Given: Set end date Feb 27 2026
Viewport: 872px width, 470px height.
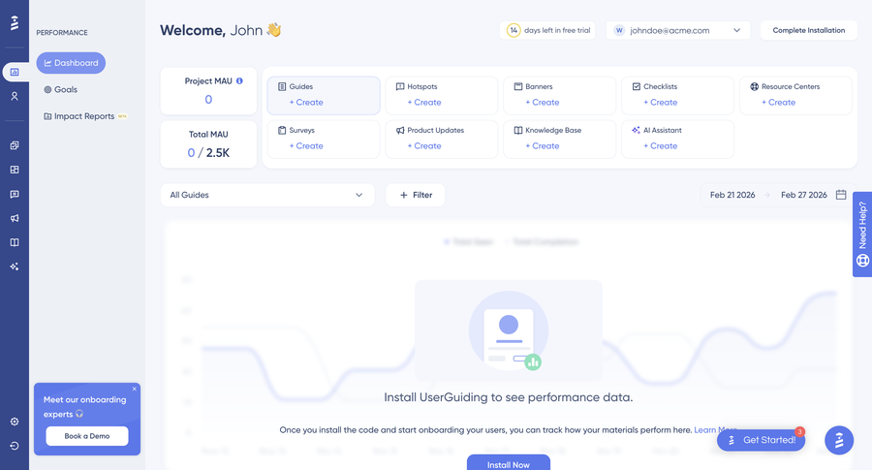Looking at the screenshot, I should coord(803,195).
